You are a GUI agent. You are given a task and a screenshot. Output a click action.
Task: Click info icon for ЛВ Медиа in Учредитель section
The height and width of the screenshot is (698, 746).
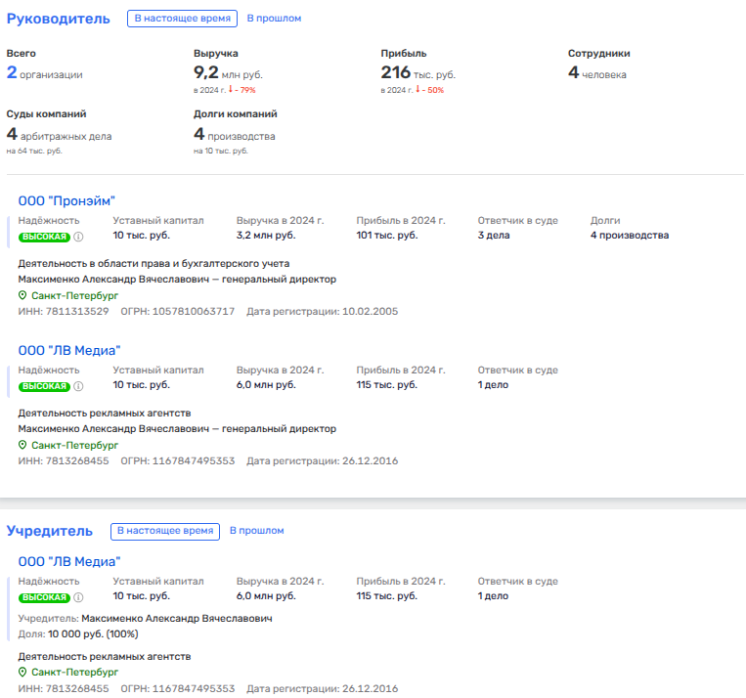[x=79, y=597]
